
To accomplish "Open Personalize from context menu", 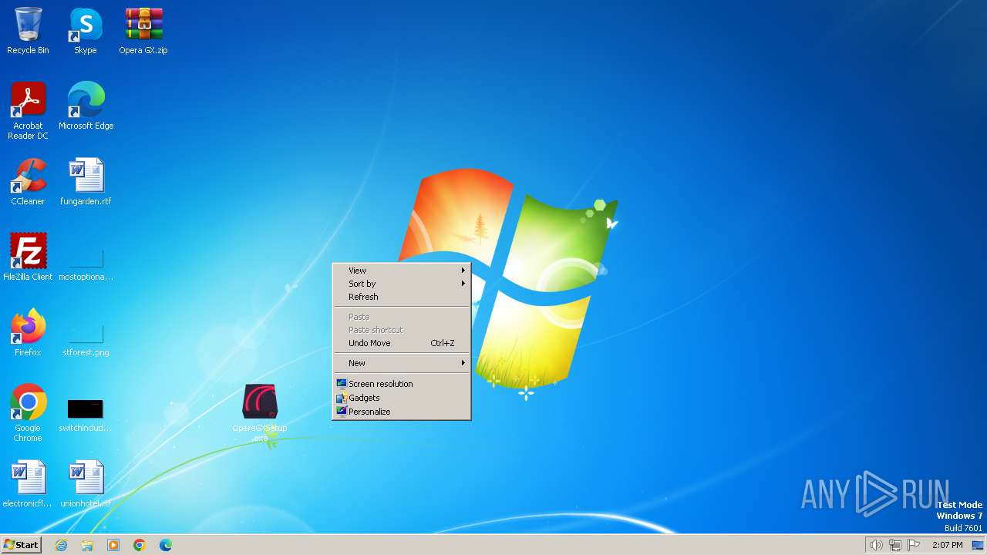I will tap(402, 412).
